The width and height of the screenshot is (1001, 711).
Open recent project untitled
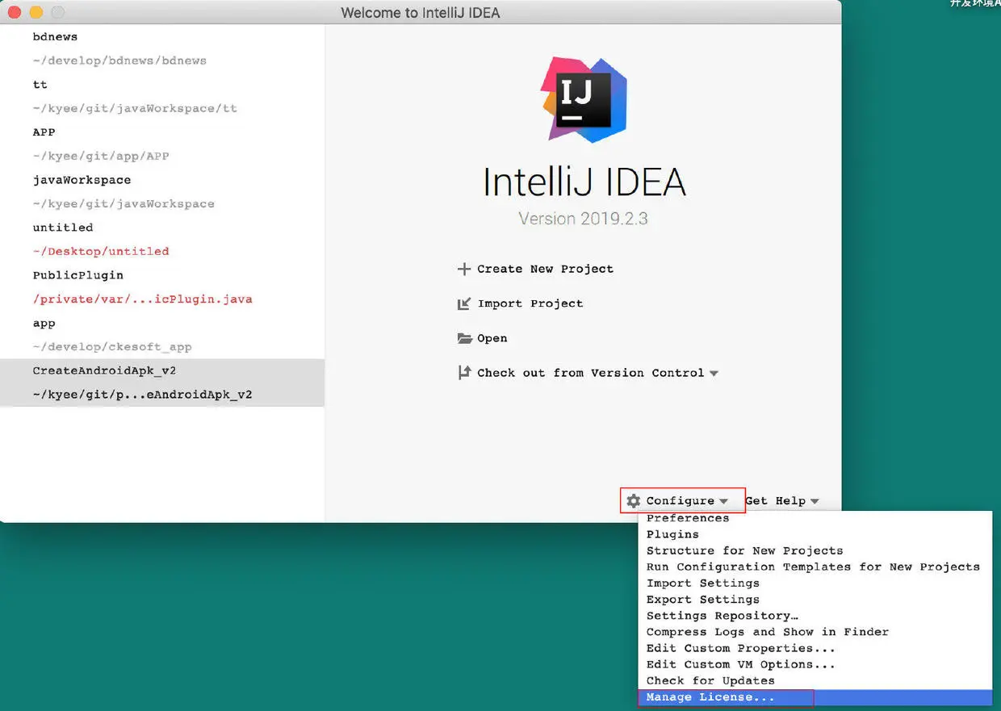click(x=63, y=227)
